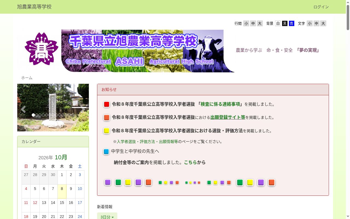Image resolution: width=350 pixels, height=219 pixels.
Task: Click the 10月 month label in calendar
Action: tap(61, 157)
